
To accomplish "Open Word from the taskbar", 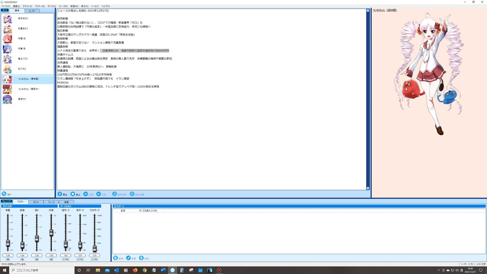I will tap(163, 270).
